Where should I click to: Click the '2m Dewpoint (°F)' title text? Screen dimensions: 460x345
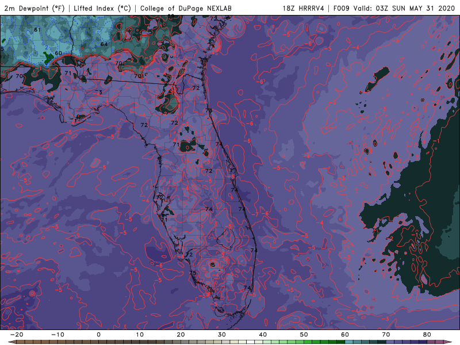(x=34, y=8)
